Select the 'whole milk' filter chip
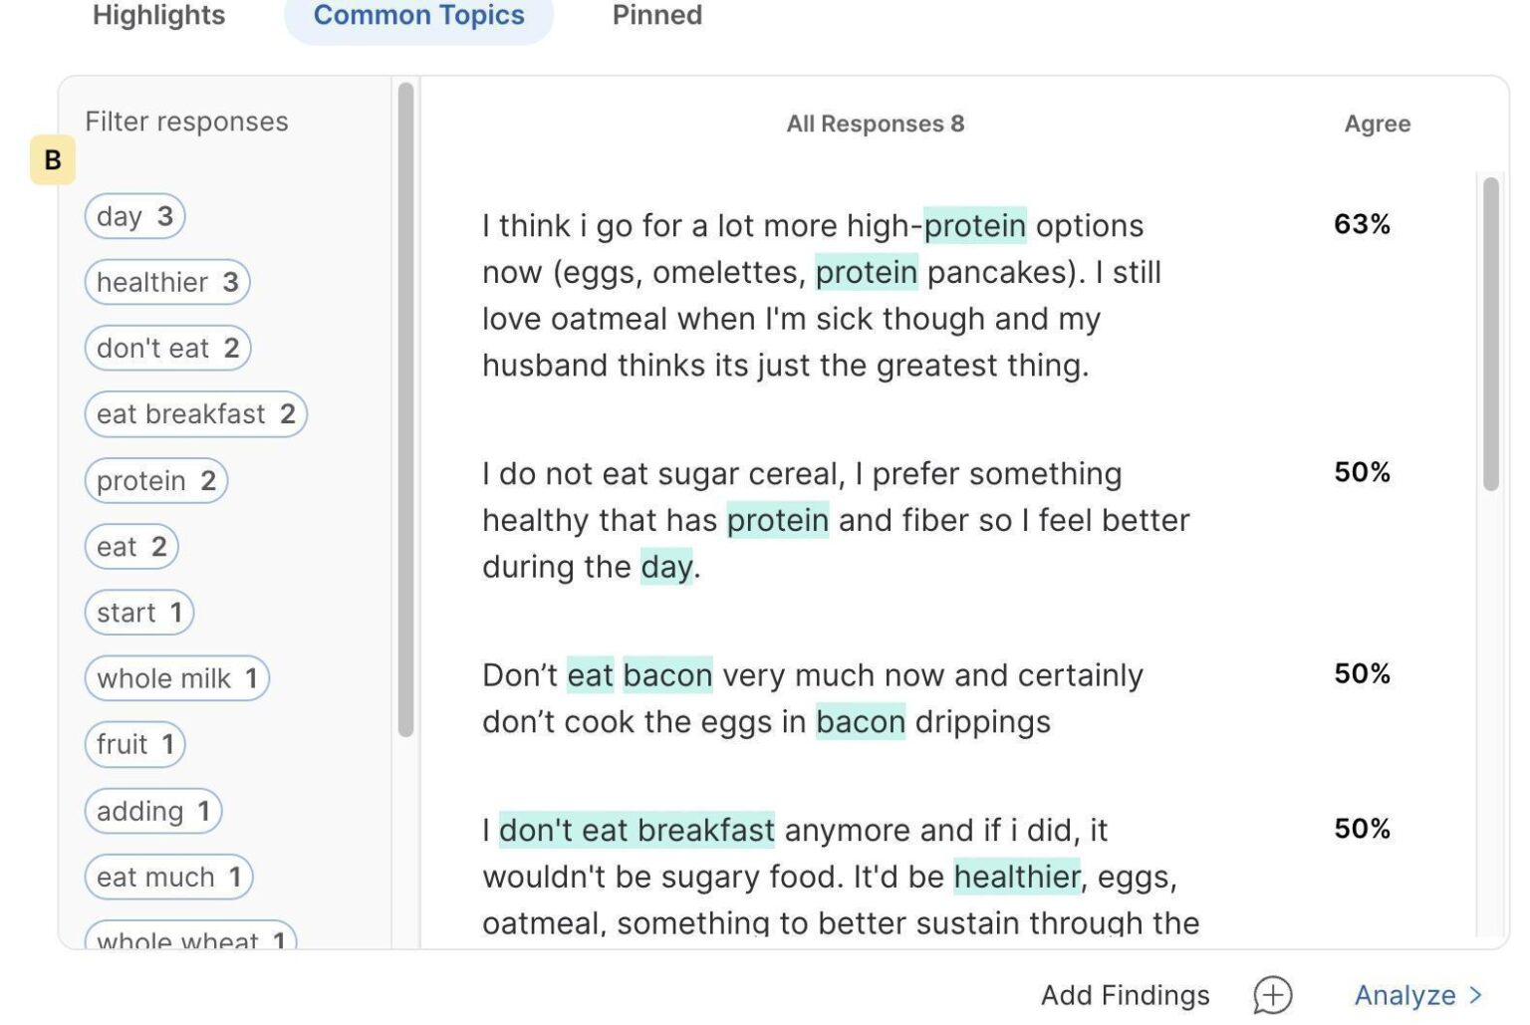The height and width of the screenshot is (1025, 1530). (x=177, y=678)
